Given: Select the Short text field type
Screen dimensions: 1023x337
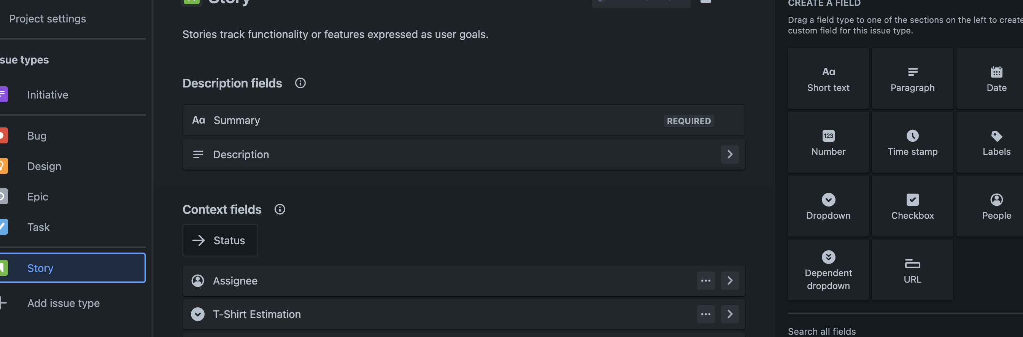Looking at the screenshot, I should [828, 78].
